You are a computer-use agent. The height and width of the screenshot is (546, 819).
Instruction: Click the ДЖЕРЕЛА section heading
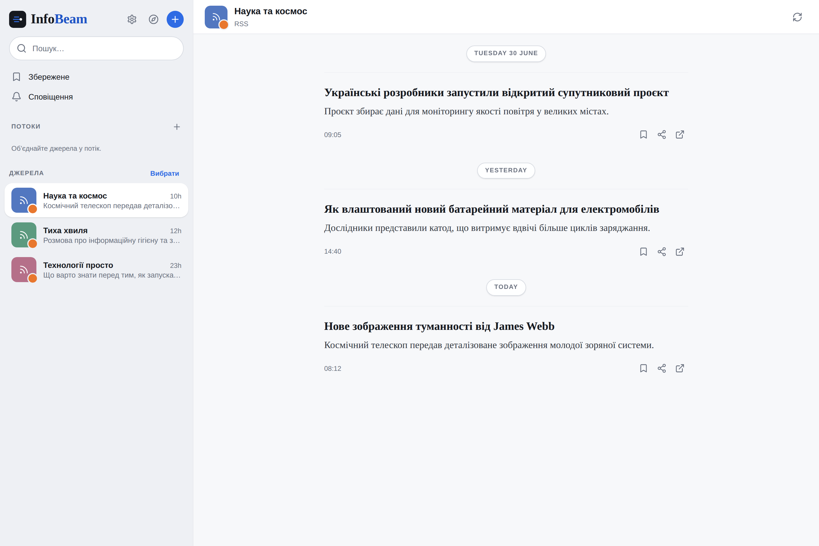click(26, 173)
